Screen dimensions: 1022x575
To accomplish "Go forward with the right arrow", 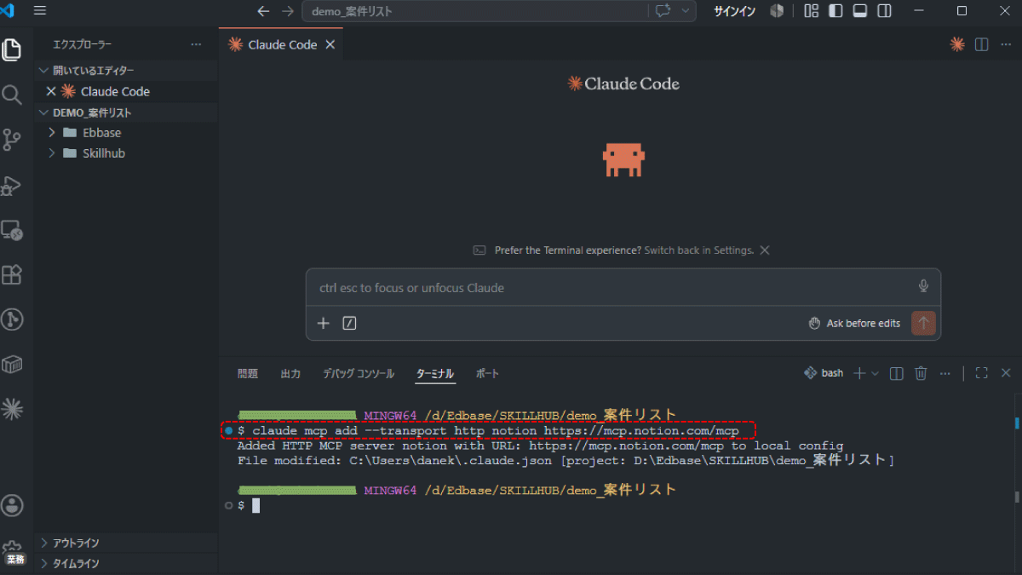I will 287,11.
